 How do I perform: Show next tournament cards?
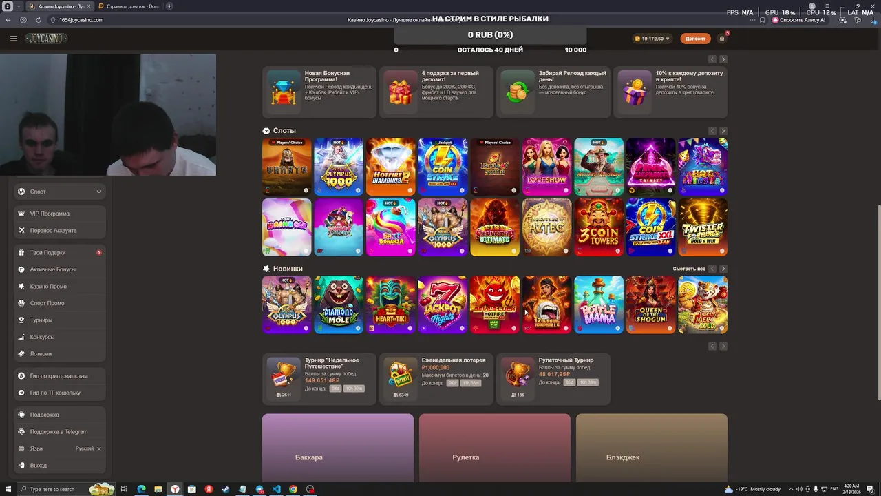coord(723,347)
